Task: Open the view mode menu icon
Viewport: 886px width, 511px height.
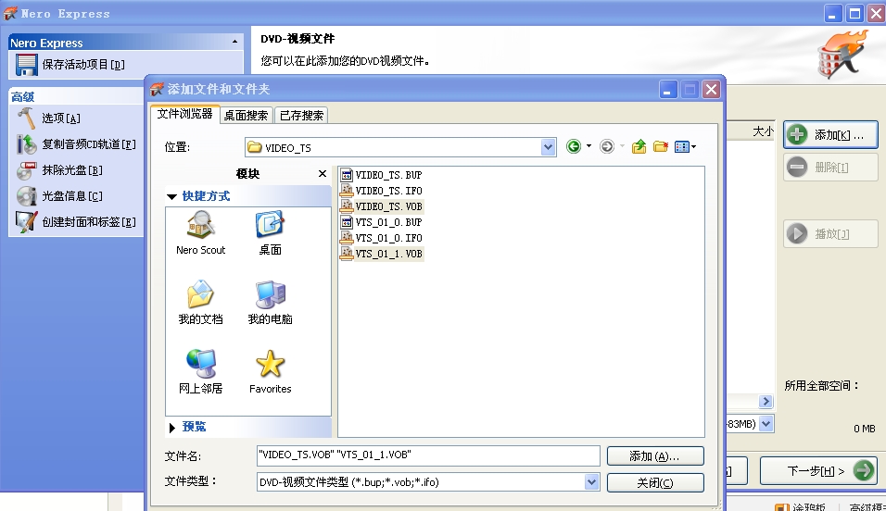Action: 681,147
